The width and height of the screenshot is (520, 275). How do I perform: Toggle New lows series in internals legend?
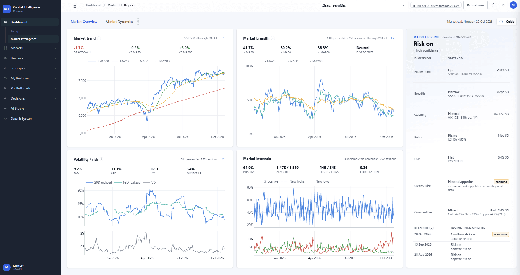coord(318,181)
